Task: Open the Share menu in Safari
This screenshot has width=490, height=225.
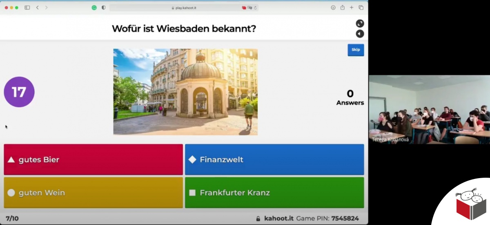Action: 342,7
